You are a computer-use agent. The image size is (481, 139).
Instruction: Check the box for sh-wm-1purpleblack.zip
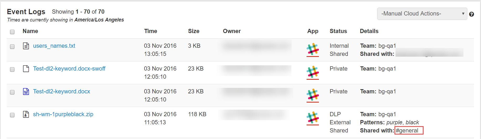click(x=12, y=115)
